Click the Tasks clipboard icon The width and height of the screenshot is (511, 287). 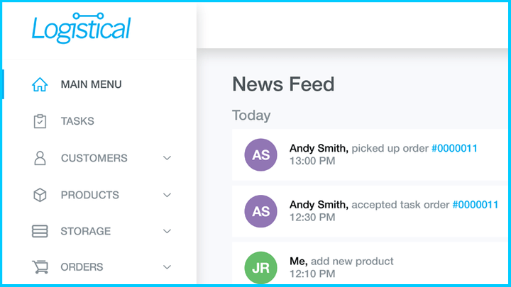[x=40, y=121]
